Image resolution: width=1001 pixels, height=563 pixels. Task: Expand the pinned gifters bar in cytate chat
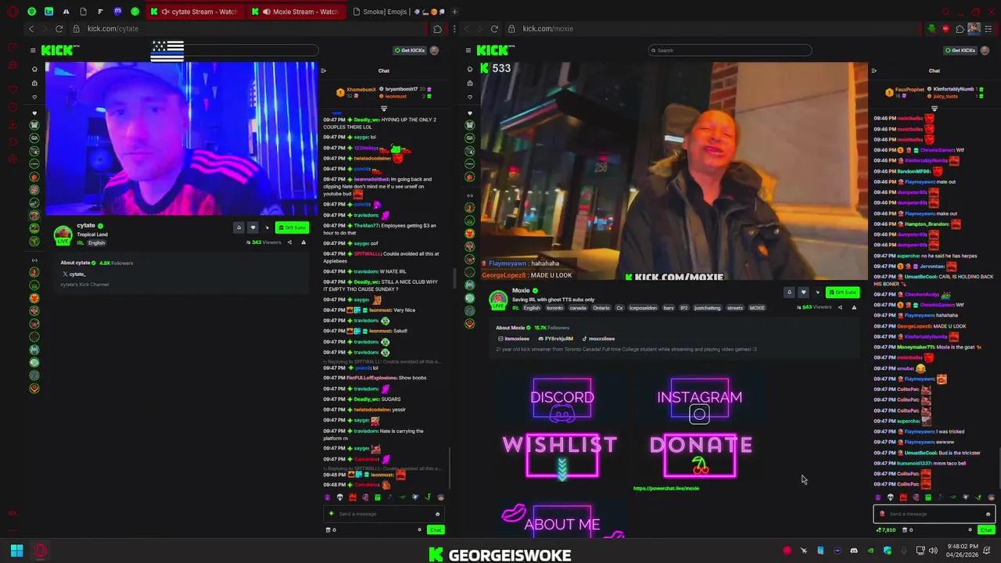[384, 108]
